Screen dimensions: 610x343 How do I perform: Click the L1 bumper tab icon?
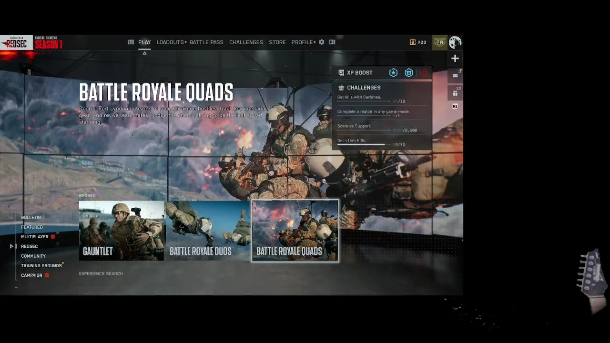[x=131, y=42]
